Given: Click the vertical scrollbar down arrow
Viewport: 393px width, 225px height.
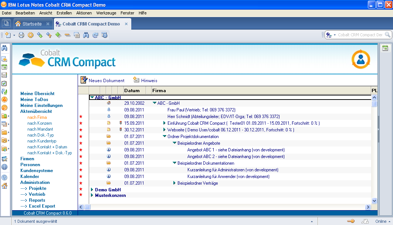Looking at the screenshot, I should click(x=374, y=201).
